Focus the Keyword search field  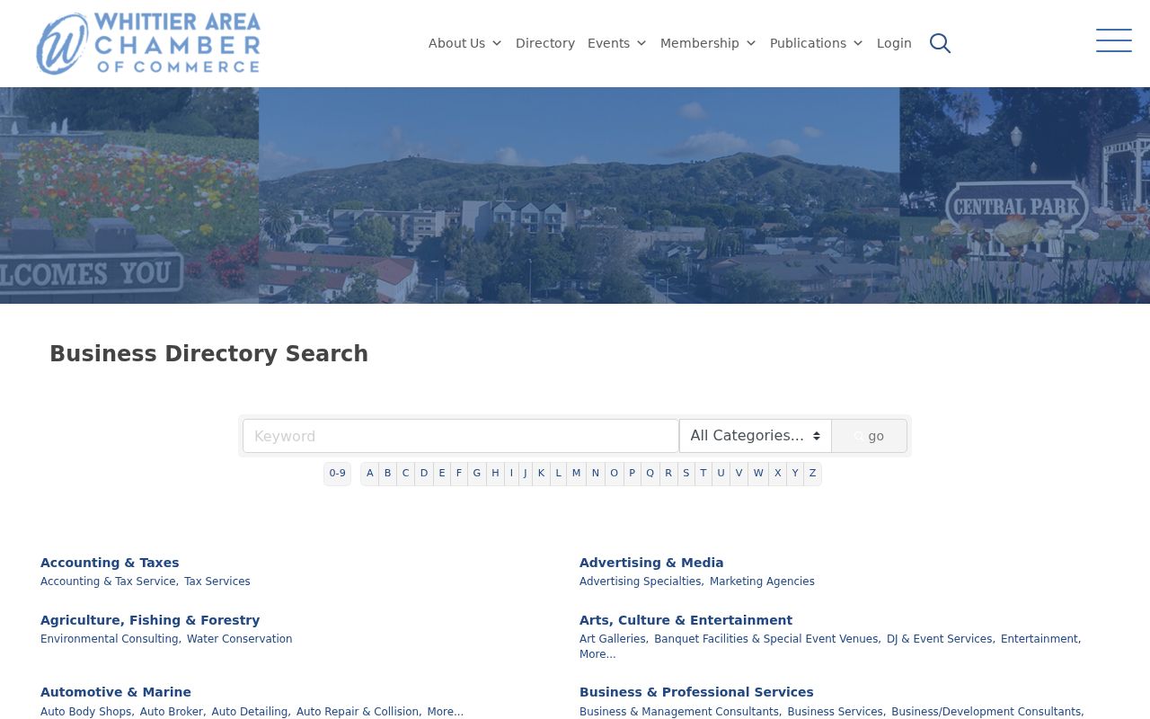click(x=461, y=436)
